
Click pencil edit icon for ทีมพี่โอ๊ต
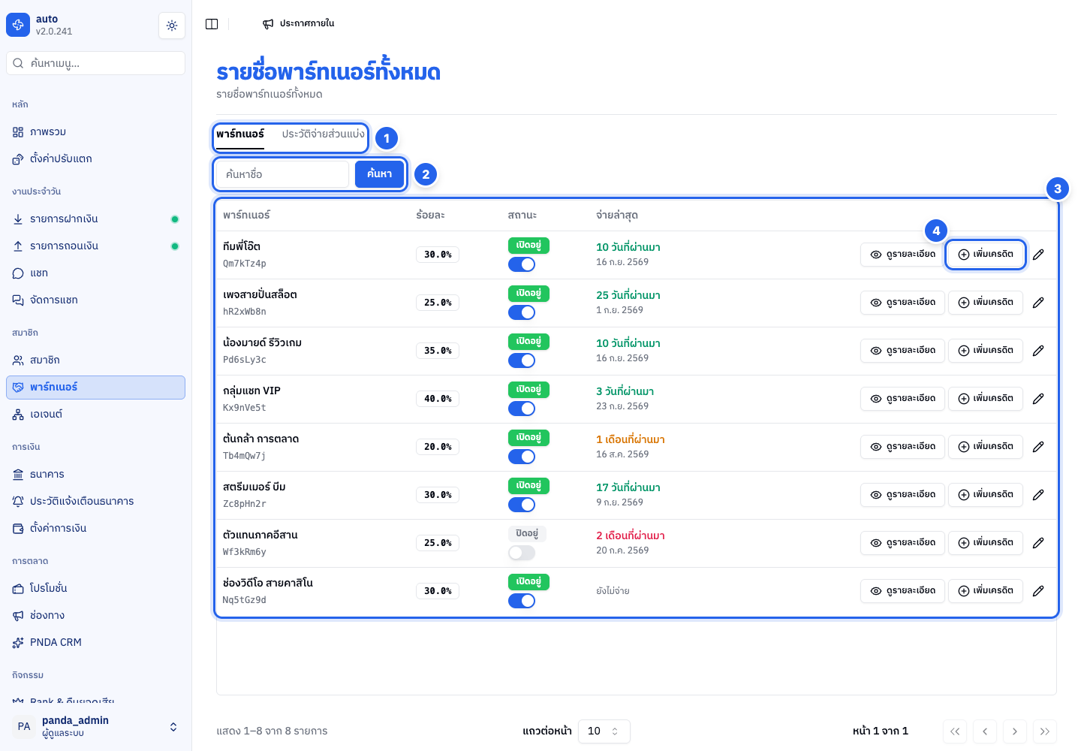[1038, 255]
